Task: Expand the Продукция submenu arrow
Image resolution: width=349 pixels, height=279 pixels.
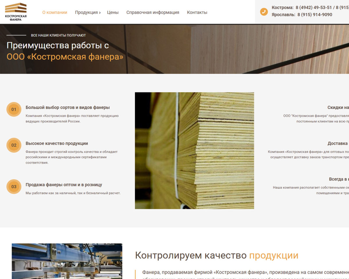Action: point(100,13)
